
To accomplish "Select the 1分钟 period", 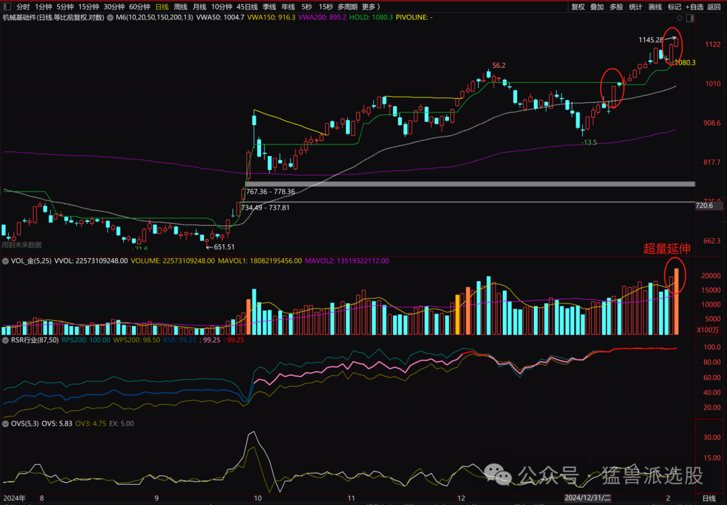I will click(x=44, y=7).
